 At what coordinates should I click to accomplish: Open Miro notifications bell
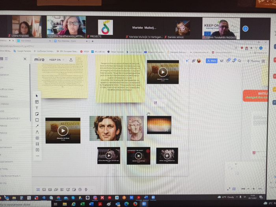point(233,61)
